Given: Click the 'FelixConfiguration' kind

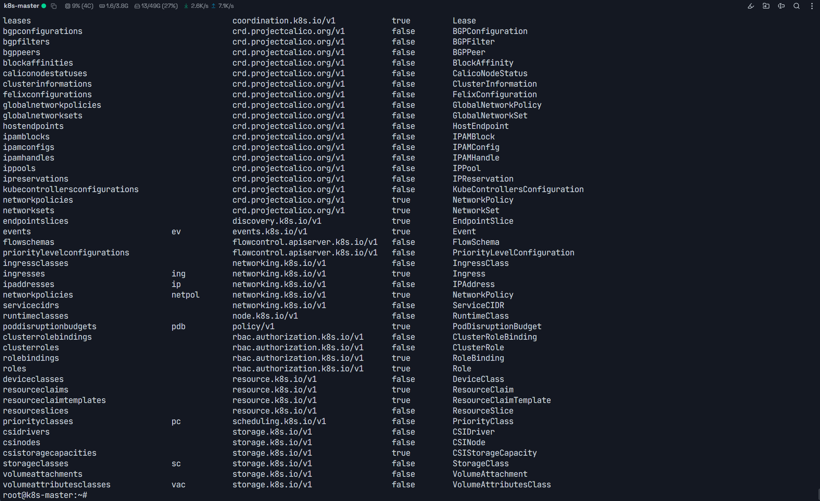Looking at the screenshot, I should pos(495,94).
